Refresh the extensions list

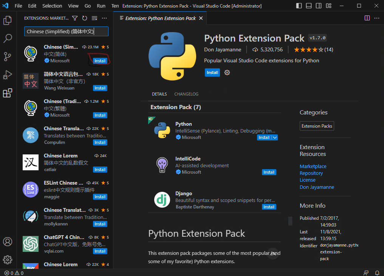[x=85, y=18]
